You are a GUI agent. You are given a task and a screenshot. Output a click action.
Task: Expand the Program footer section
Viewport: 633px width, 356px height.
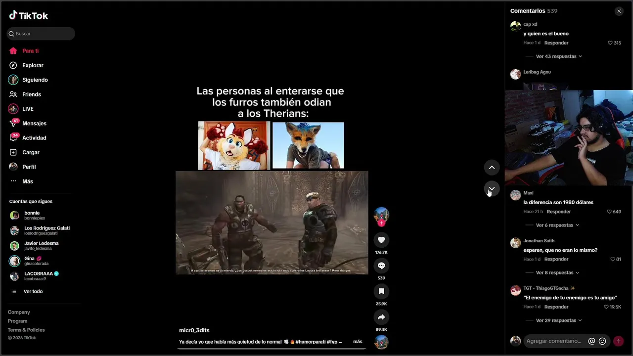[x=17, y=321]
